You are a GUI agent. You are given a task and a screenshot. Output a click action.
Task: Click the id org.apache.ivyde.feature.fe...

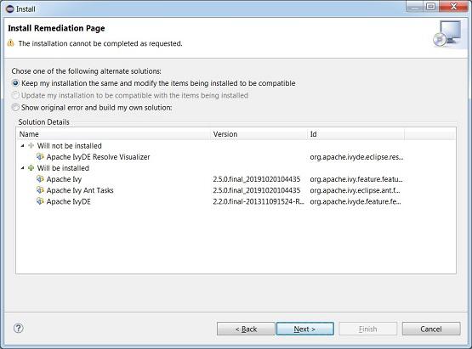(x=355, y=201)
